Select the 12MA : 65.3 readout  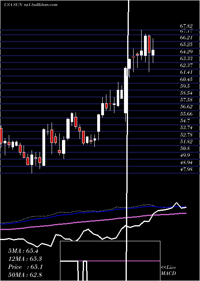pyautogui.click(x=25, y=259)
